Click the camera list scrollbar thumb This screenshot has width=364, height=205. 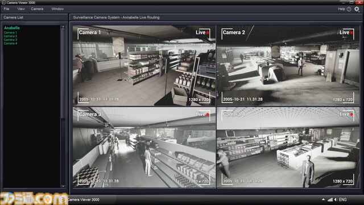(63, 73)
